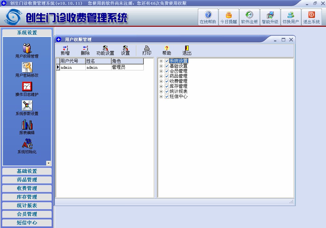Click 角色 column header
This screenshot has height=228, width=326.
coord(127,61)
